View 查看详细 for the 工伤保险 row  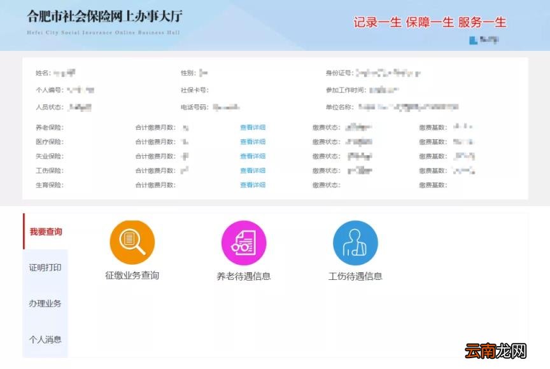pos(253,171)
